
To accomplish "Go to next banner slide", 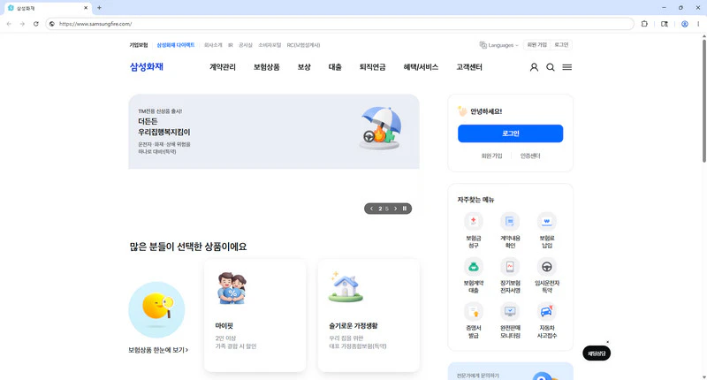I will click(395, 209).
